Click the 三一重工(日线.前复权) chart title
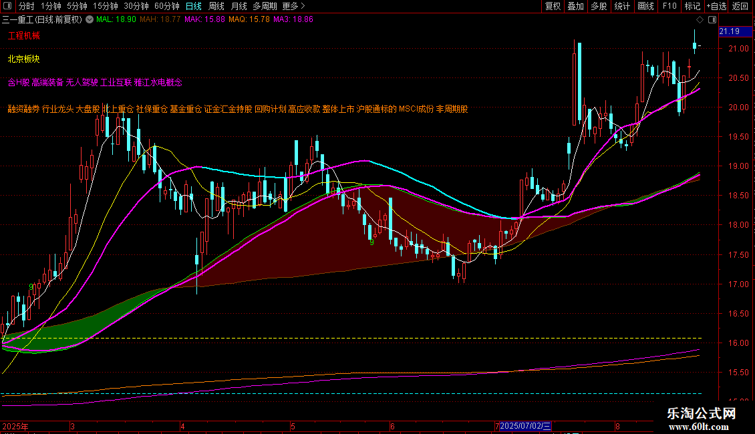 pos(42,19)
